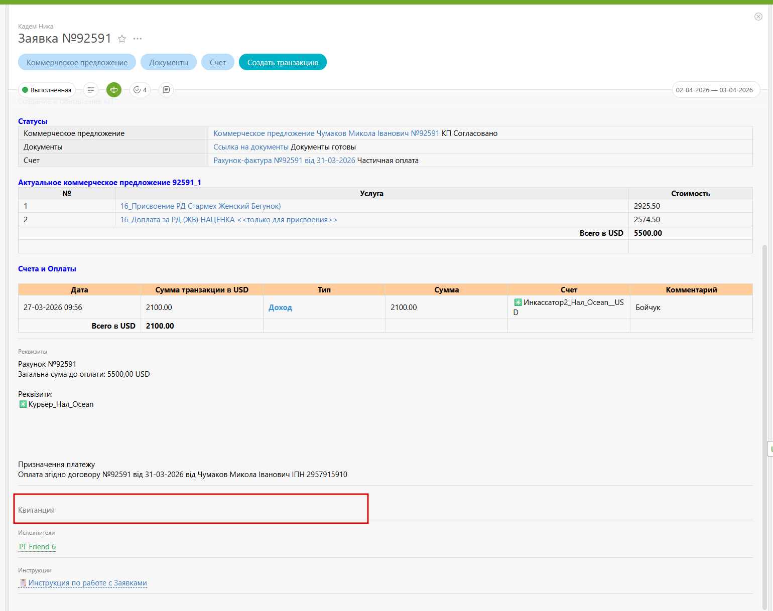Screen dimensions: 773x611
Task: Click the Инкассатор2_Нал_Ocean account icon
Action: 518,302
